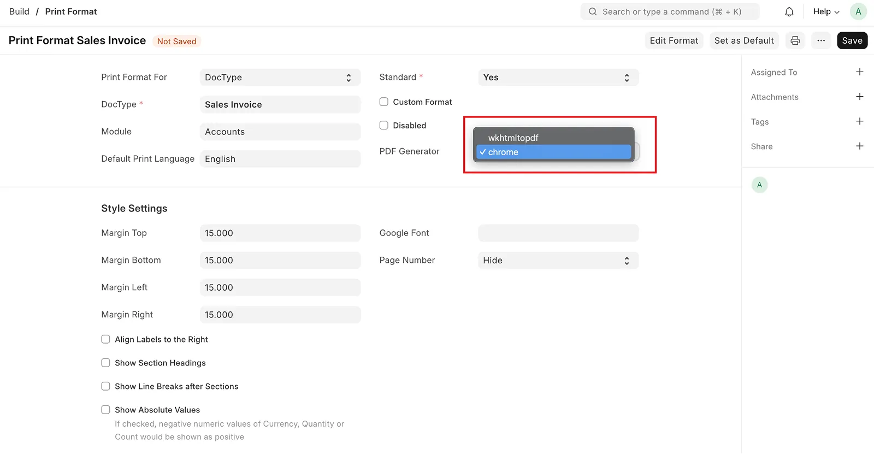The width and height of the screenshot is (874, 454).
Task: Add a tag using the plus icon
Action: [x=859, y=121]
